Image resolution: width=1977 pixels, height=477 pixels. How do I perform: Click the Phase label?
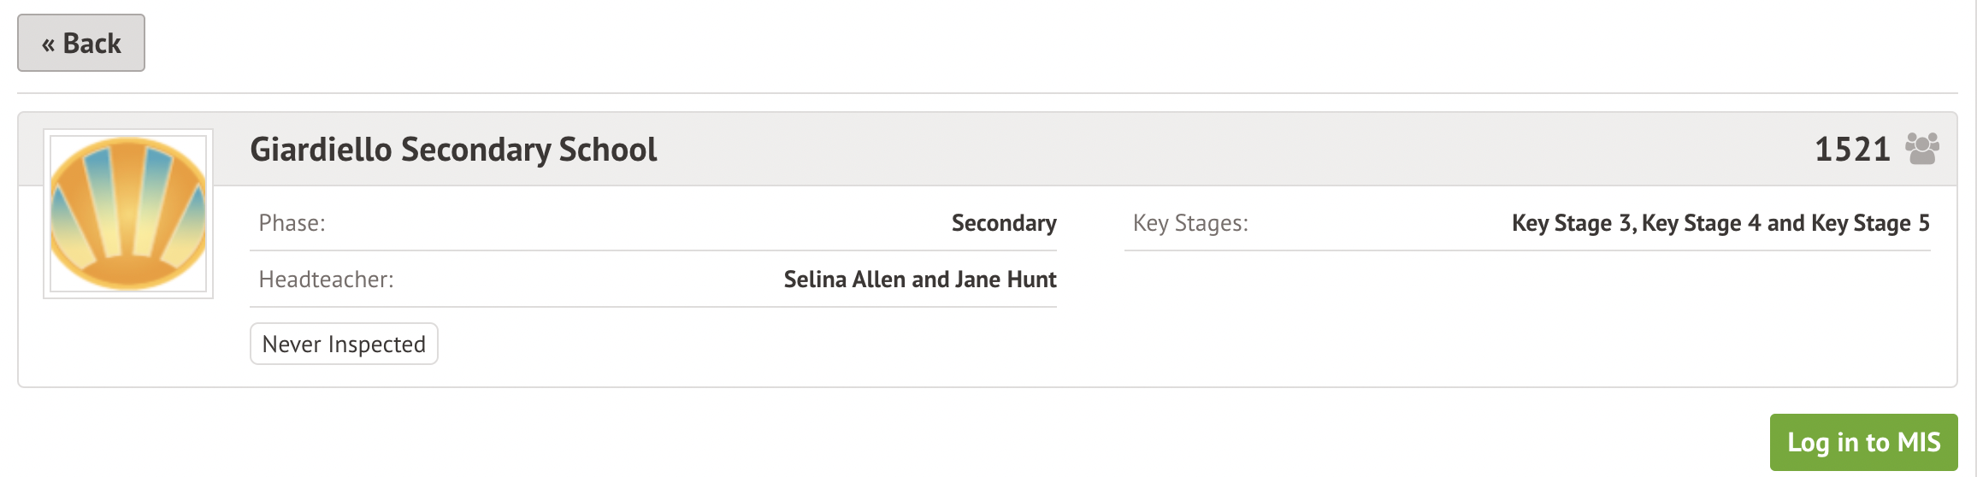point(292,223)
